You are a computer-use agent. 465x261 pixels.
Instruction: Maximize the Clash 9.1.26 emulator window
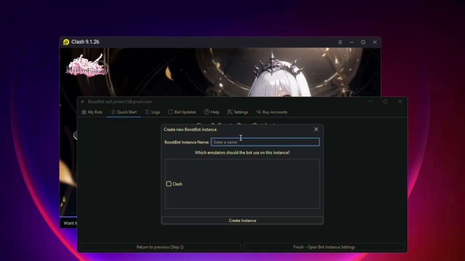pos(363,42)
